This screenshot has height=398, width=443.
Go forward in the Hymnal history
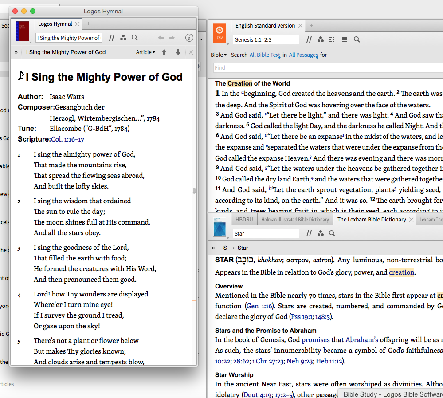click(x=172, y=38)
